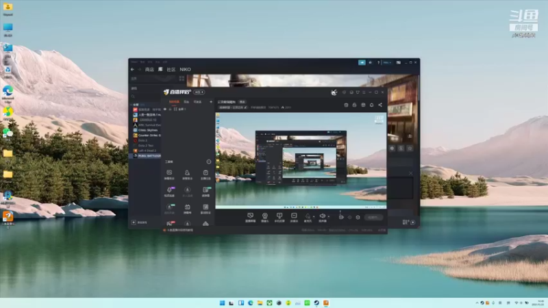This screenshot has width=548, height=308.
Task: Click the lock icon above the preview
Action: coord(354,105)
